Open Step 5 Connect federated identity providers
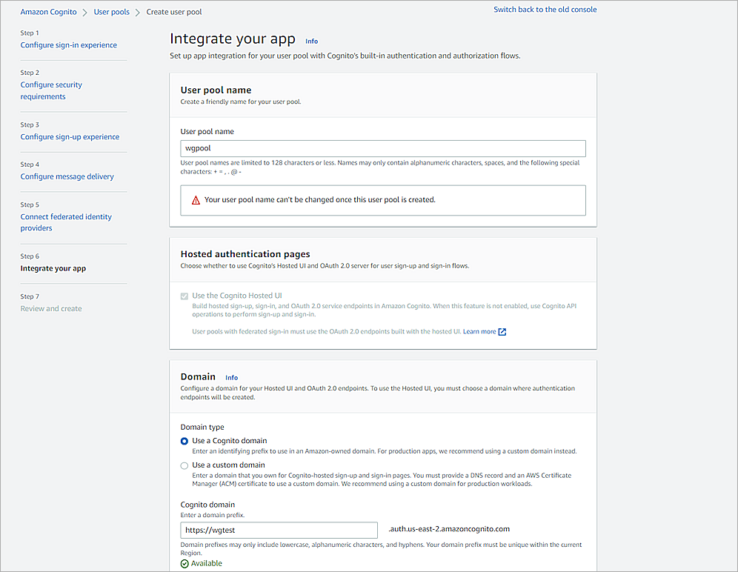The width and height of the screenshot is (738, 572). 66,222
